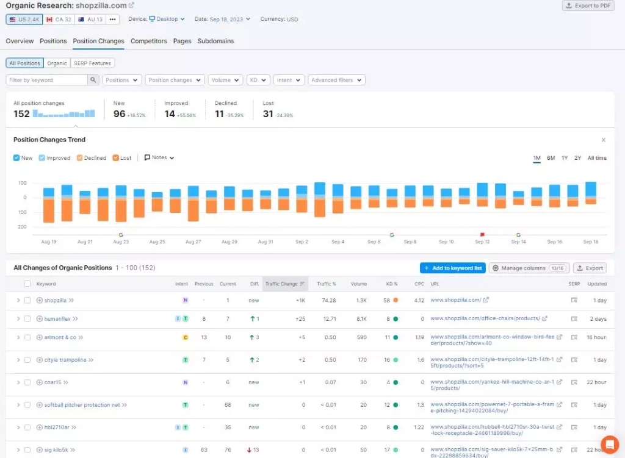The image size is (625, 458).
Task: Open Manage columns 13/16 button
Action: click(x=529, y=268)
